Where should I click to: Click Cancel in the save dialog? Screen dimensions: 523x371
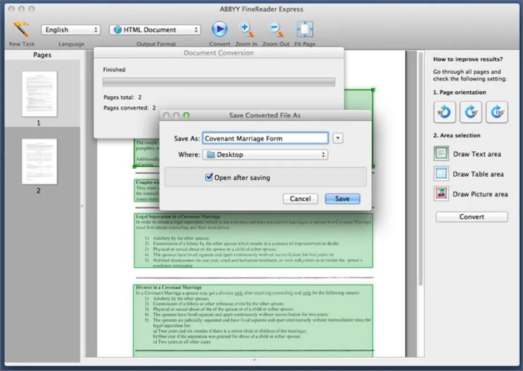point(300,199)
